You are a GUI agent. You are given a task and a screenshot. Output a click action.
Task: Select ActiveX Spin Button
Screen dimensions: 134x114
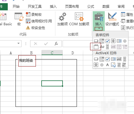(x=96, y=65)
